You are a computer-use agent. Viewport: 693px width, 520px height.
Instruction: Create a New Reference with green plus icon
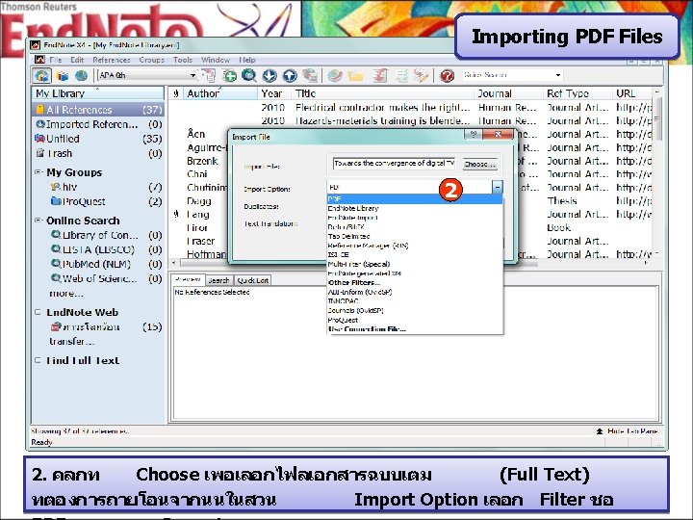pyautogui.click(x=229, y=76)
